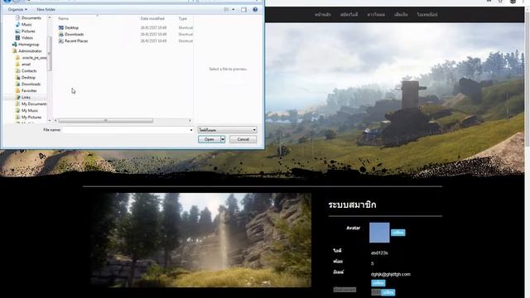Click the Open button

tap(210, 139)
